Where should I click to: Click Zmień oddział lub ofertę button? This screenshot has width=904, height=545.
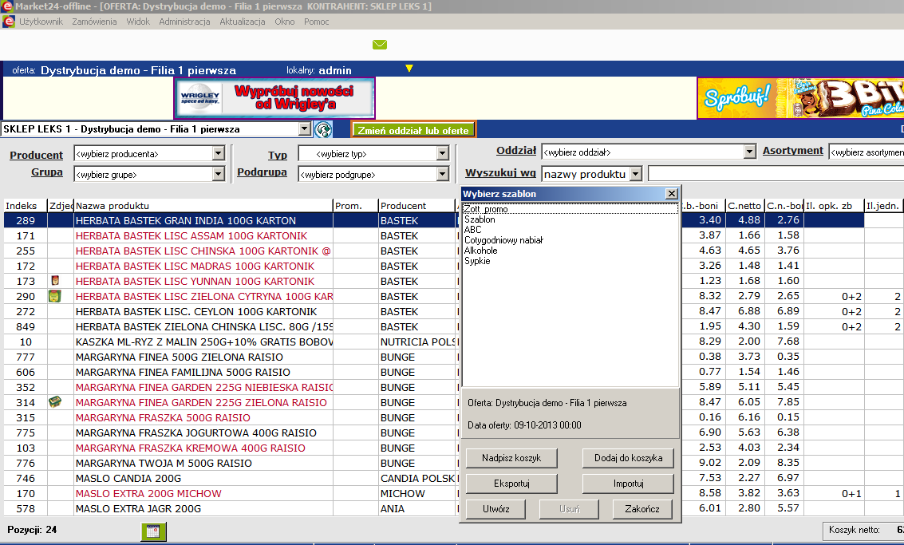tap(413, 130)
